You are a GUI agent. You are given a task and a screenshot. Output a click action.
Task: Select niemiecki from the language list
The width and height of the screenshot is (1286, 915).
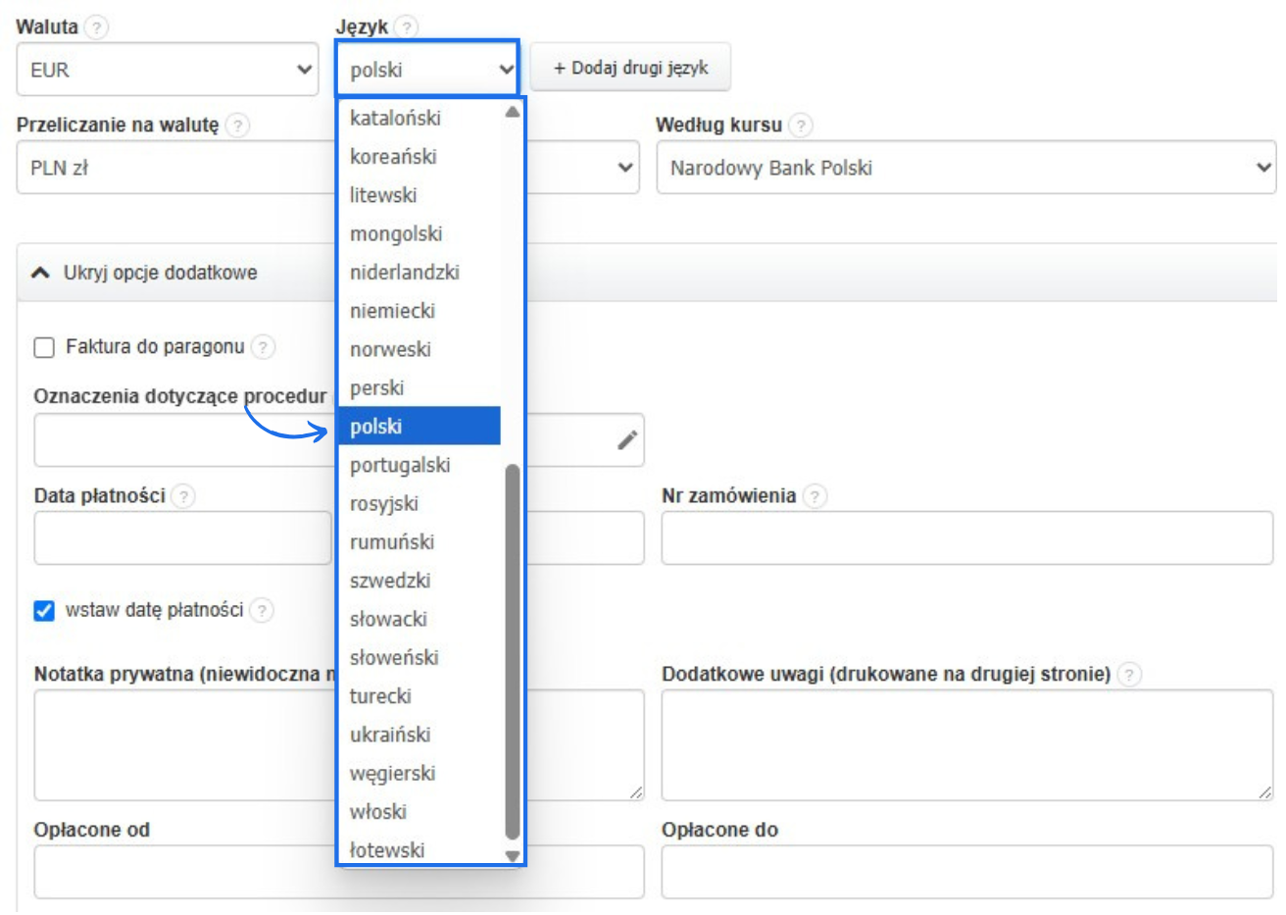pyautogui.click(x=392, y=311)
